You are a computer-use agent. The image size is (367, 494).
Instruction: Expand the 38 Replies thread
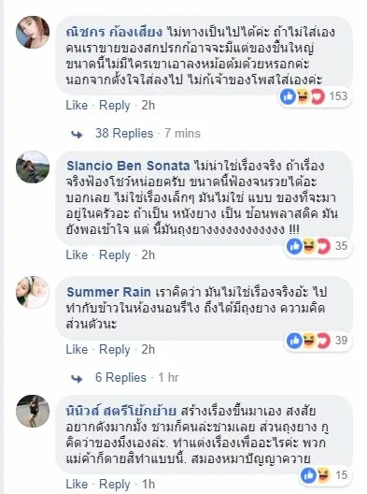[124, 133]
